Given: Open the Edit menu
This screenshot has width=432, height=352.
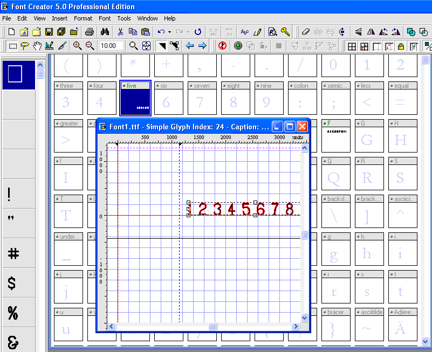Looking at the screenshot, I should (22, 18).
